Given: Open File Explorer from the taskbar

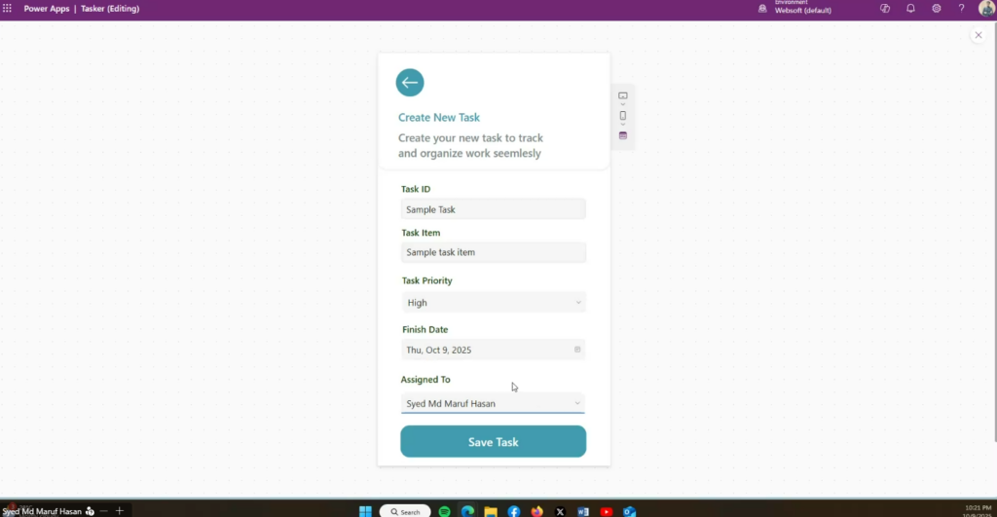Looking at the screenshot, I should [491, 511].
